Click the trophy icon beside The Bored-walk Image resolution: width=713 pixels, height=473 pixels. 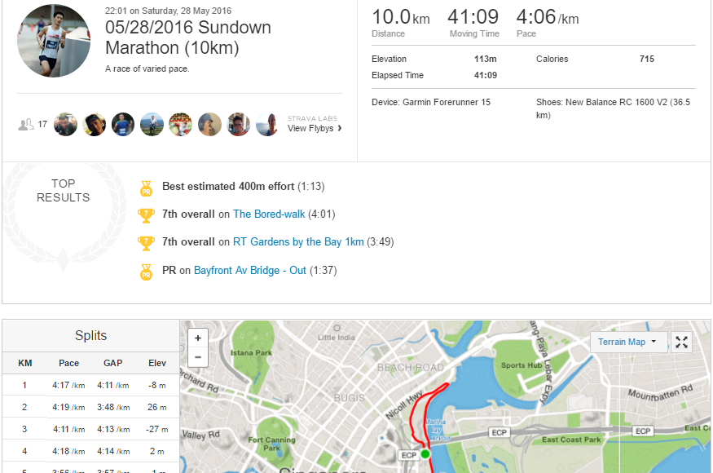coord(146,215)
